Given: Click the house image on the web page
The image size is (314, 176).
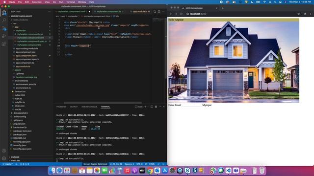Looking at the screenshot, I should [234, 62].
